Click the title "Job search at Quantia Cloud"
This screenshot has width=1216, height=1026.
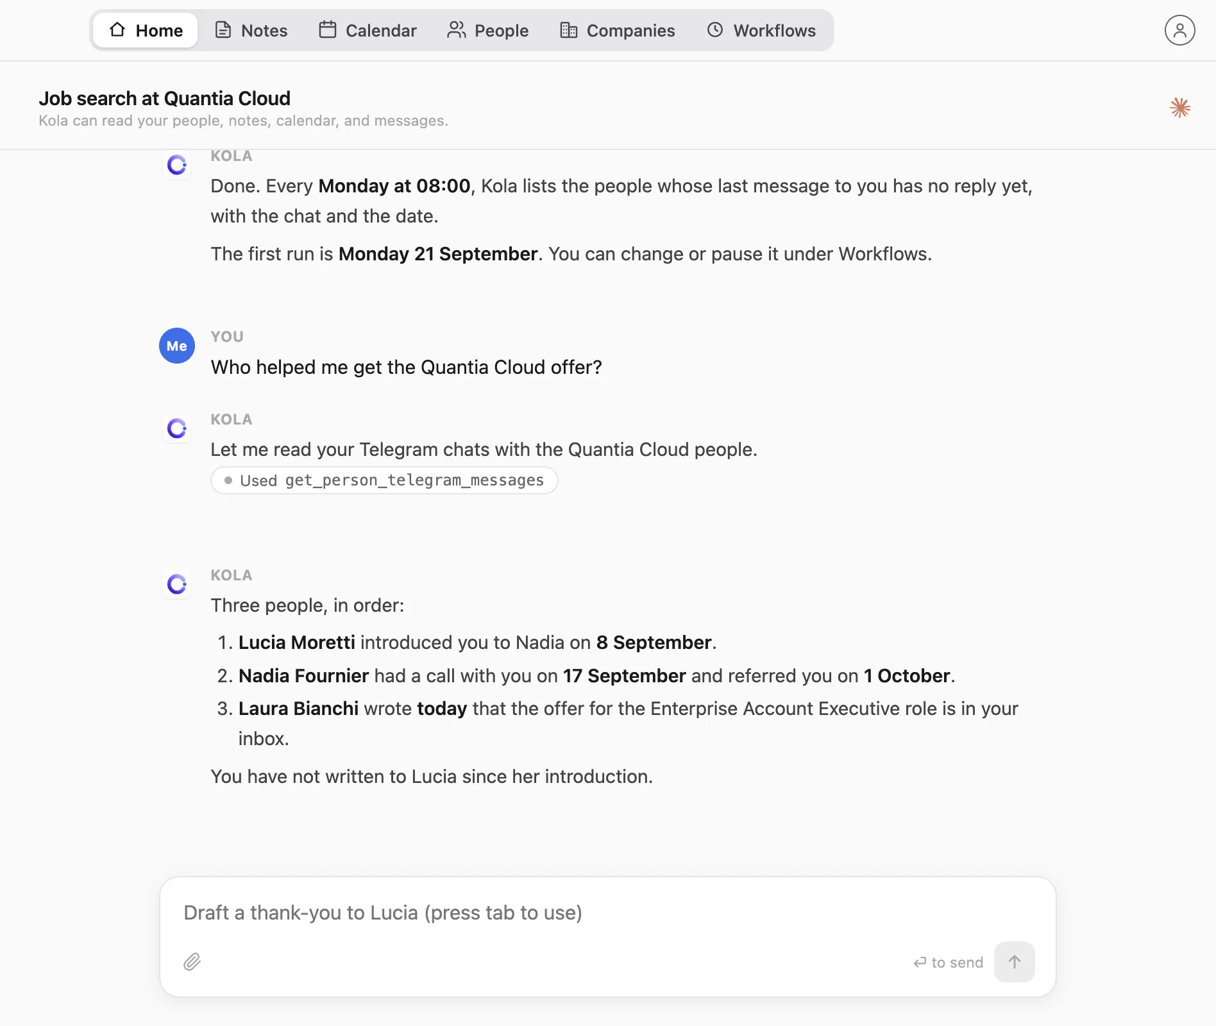coord(164,98)
